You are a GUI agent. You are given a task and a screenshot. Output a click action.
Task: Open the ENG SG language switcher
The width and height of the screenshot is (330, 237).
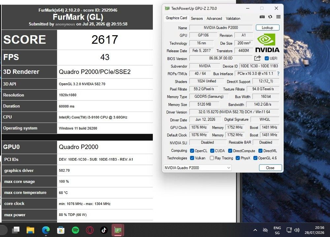tap(277, 230)
